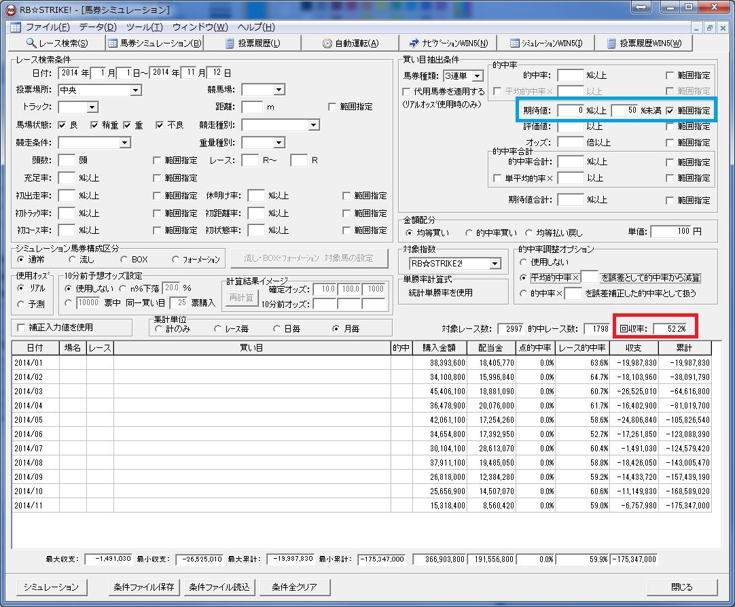Expand the 馬券種類 dropdown
Viewport: 735px width, 607px height.
coord(477,75)
